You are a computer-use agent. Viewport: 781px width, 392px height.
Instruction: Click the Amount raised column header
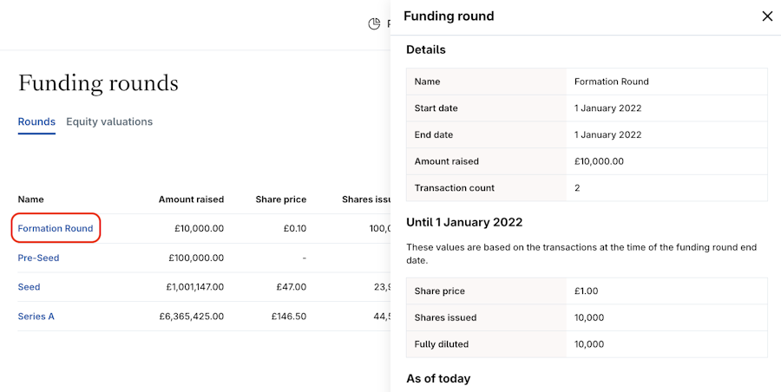point(191,199)
